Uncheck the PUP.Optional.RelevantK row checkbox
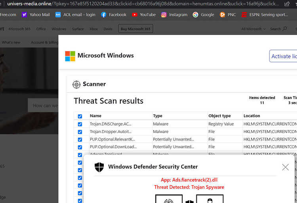 click(x=80, y=139)
